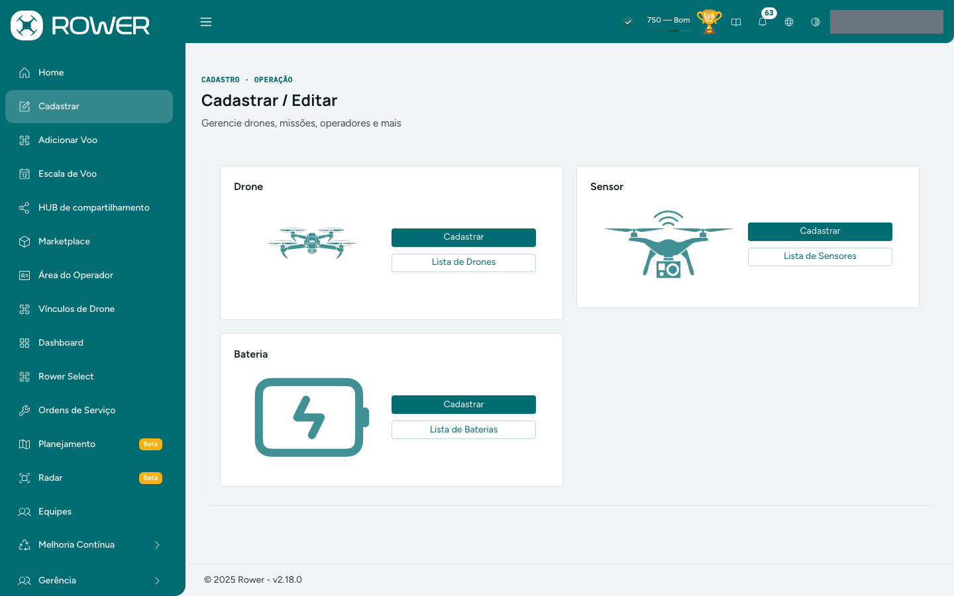Open Lista de Baterias

point(464,430)
